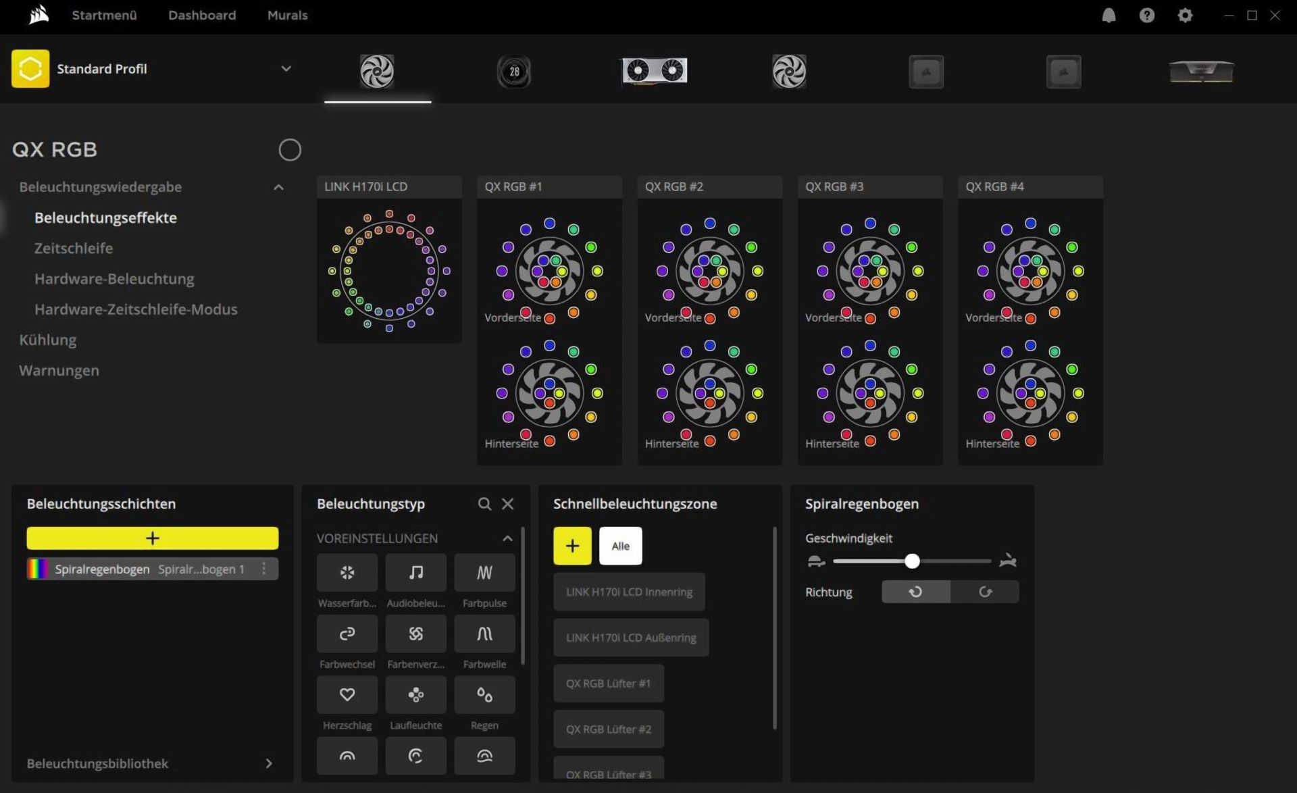Choose the Audiobeleu... lighting preset

pyautogui.click(x=416, y=572)
